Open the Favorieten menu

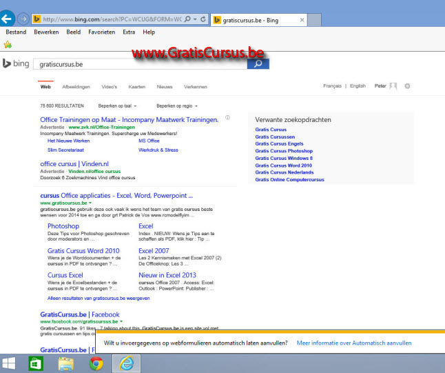(x=101, y=32)
